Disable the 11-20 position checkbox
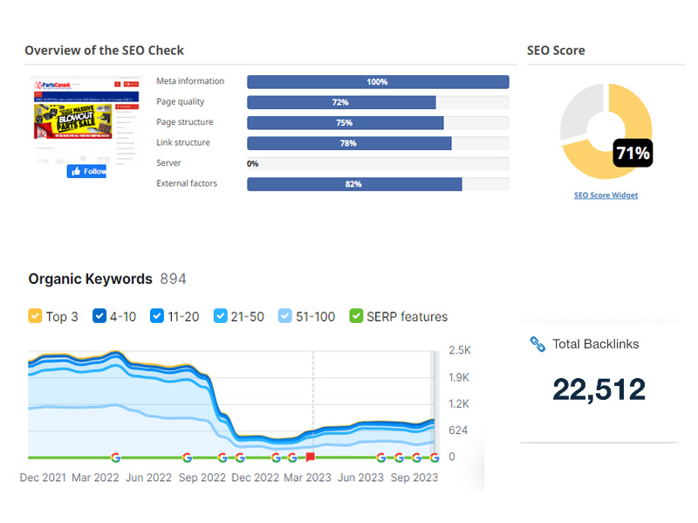 coord(157,316)
